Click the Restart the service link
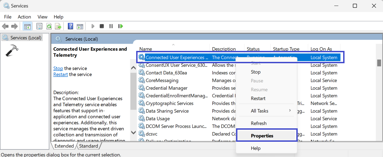Screen dimensions: 383x157 pyautogui.click(x=60, y=74)
